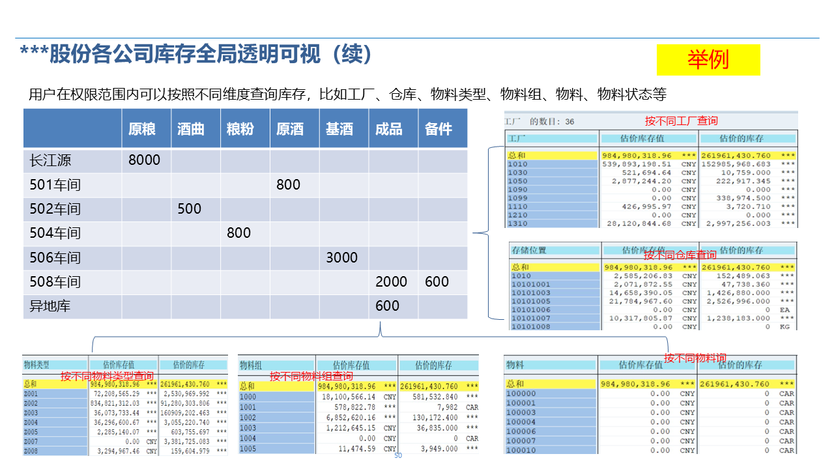
Task: Click the 502车间 row label
Action: coord(55,209)
